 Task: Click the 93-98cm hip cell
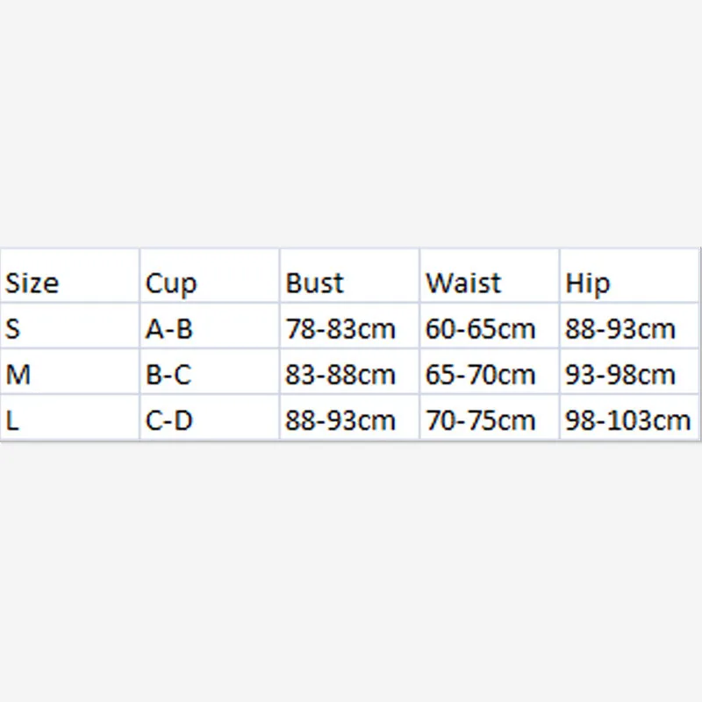629,371
